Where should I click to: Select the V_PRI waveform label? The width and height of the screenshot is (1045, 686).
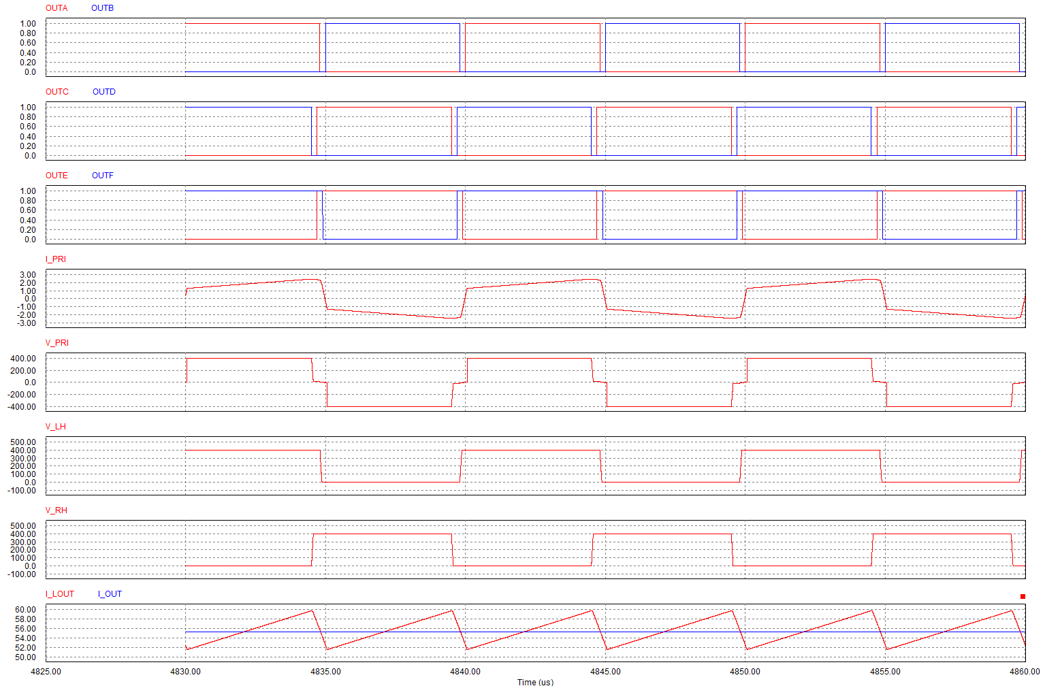tap(57, 343)
